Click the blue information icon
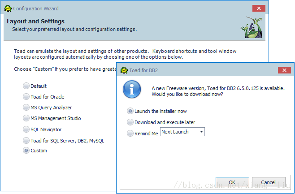The width and height of the screenshot is (295, 194). point(132,89)
